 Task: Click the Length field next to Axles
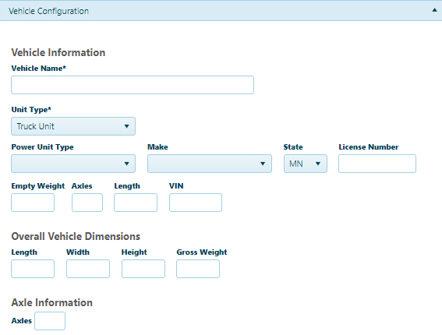click(136, 203)
